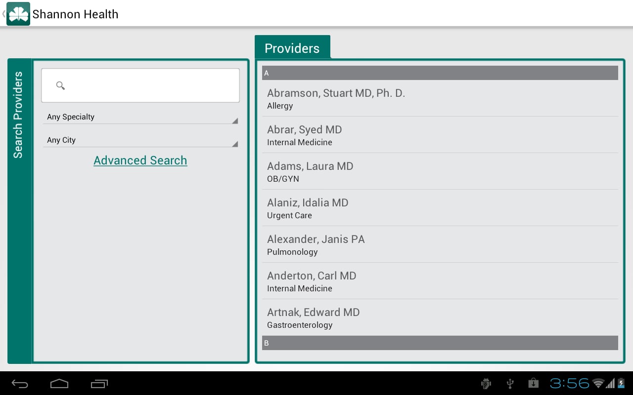
Task: Tap the Android back navigation icon
Action: 20,384
